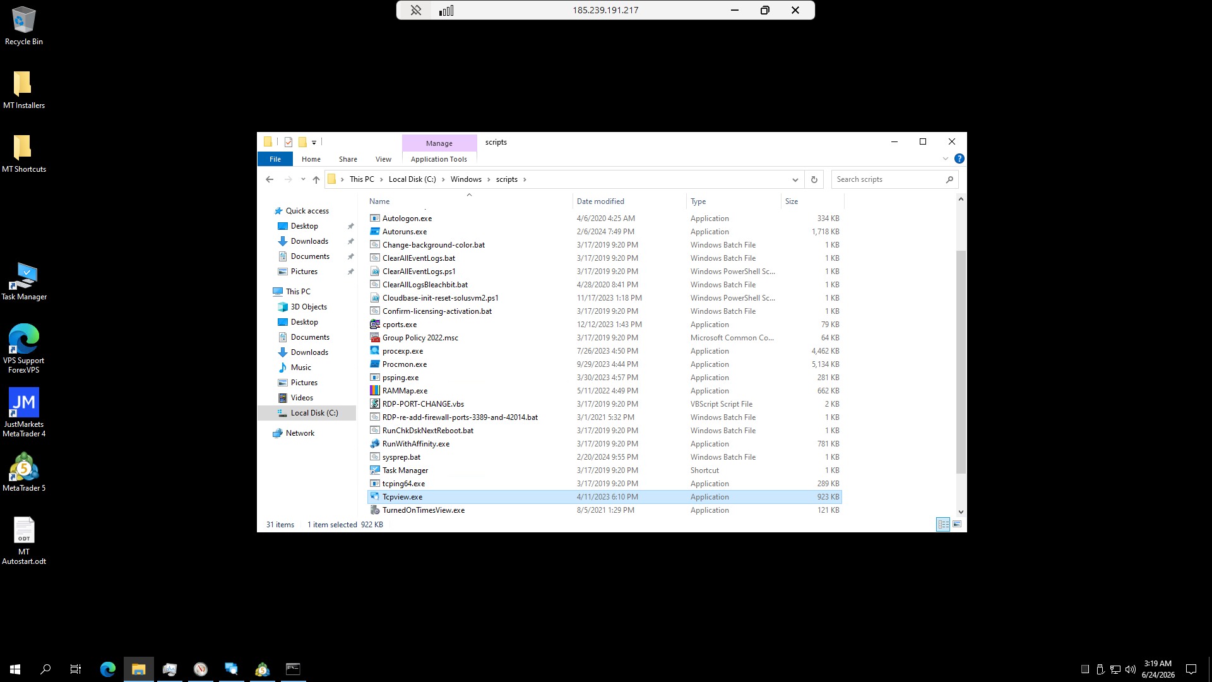Select Network in navigation pane
Screen dimensions: 1212x682
[x=299, y=433]
